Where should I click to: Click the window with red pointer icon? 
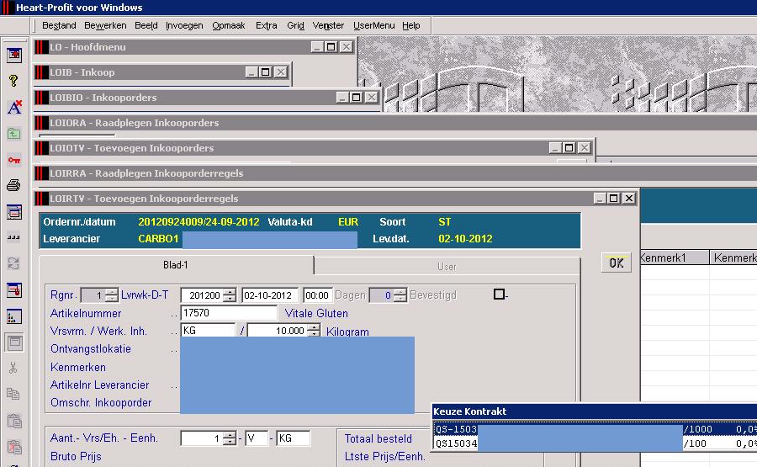[14, 290]
